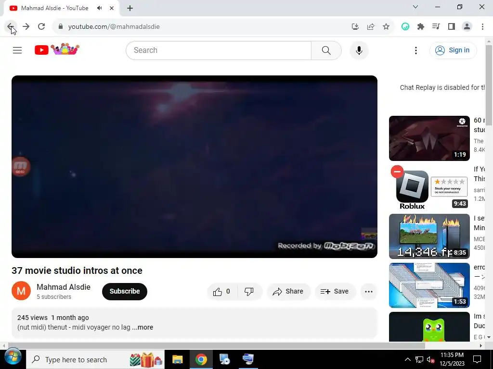
Task: Close the Mahmad Alsdie YouTube tab
Action: 112,8
